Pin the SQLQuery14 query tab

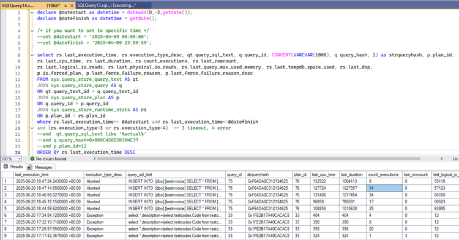pyautogui.click(x=65, y=6)
